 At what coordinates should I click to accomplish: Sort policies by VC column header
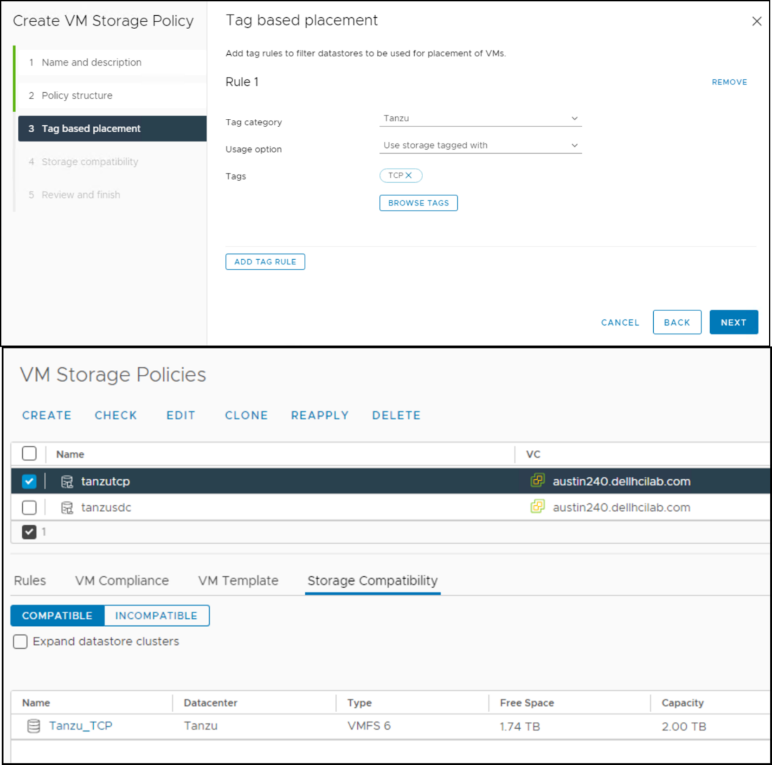coord(533,454)
